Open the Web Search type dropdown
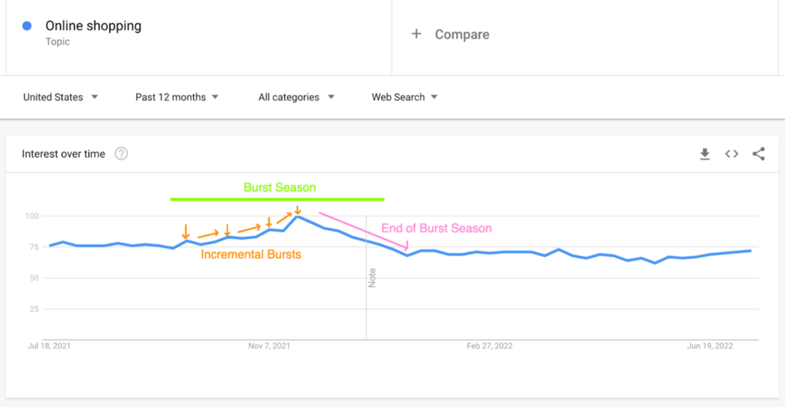 pos(404,97)
